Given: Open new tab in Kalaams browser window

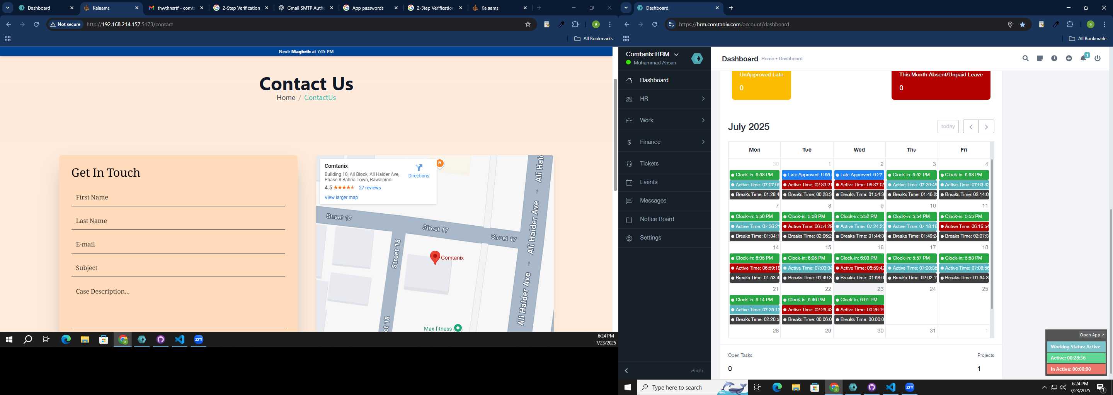Looking at the screenshot, I should click(x=539, y=8).
